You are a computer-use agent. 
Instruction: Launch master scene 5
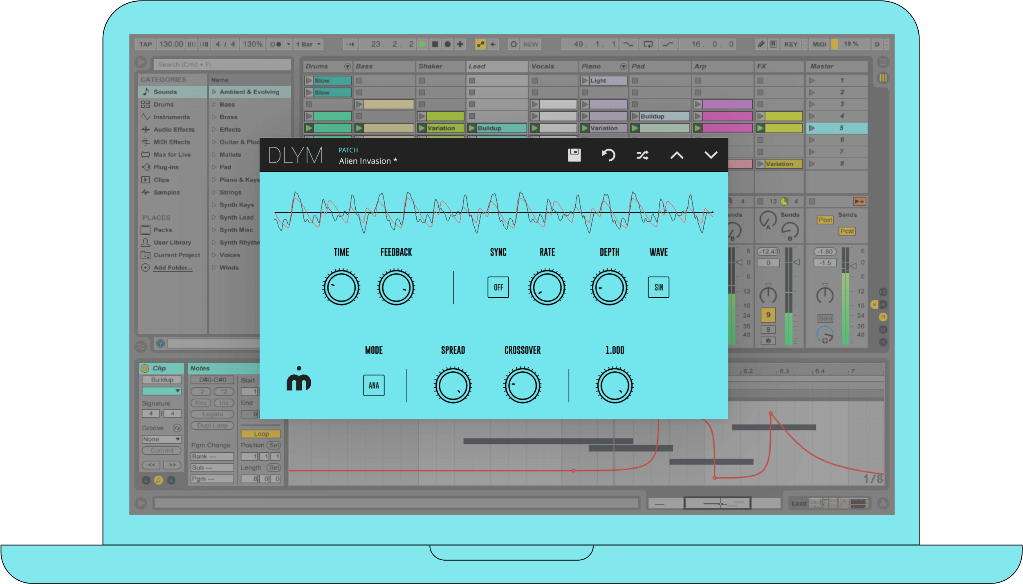click(812, 128)
